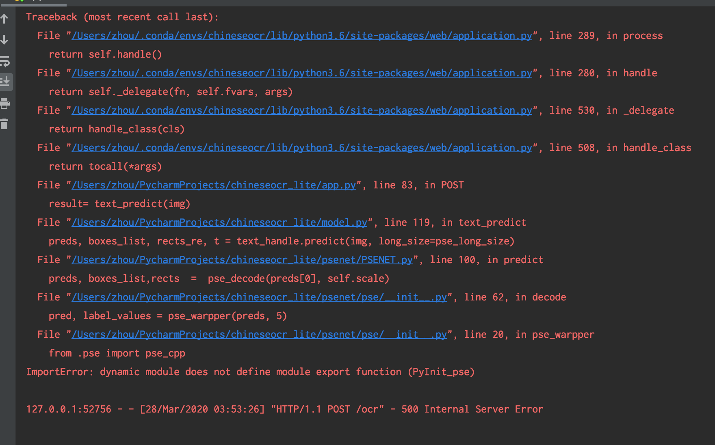
Task: Open application.py link at line 289
Action: (x=301, y=35)
